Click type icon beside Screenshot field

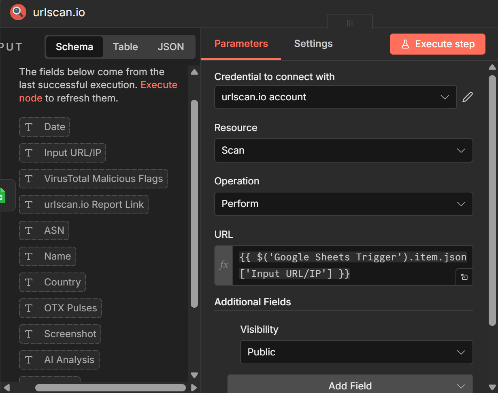(x=29, y=334)
